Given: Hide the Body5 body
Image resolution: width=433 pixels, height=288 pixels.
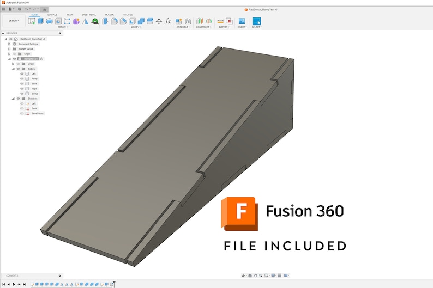Looking at the screenshot, I should pyautogui.click(x=22, y=94).
